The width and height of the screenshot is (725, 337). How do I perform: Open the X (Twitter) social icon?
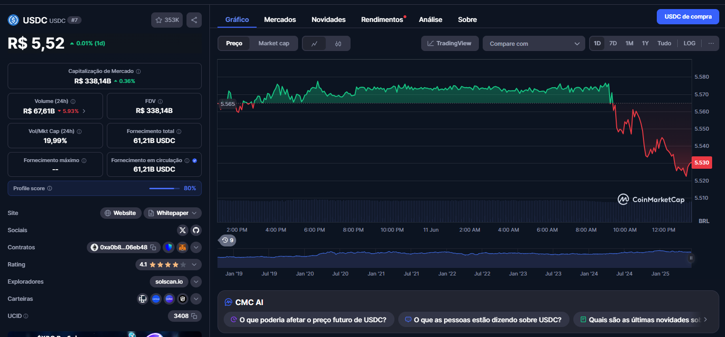183,230
